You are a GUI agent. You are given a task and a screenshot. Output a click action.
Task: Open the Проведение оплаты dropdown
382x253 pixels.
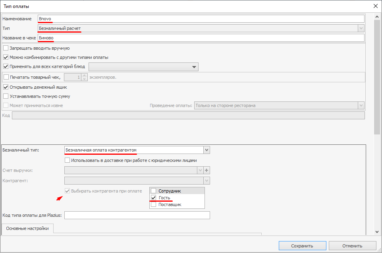[361, 105]
